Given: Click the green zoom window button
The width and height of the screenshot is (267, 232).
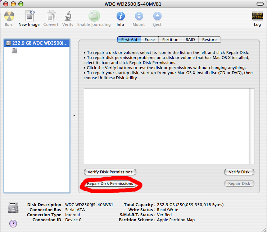Looking at the screenshot, I should 21,4.
